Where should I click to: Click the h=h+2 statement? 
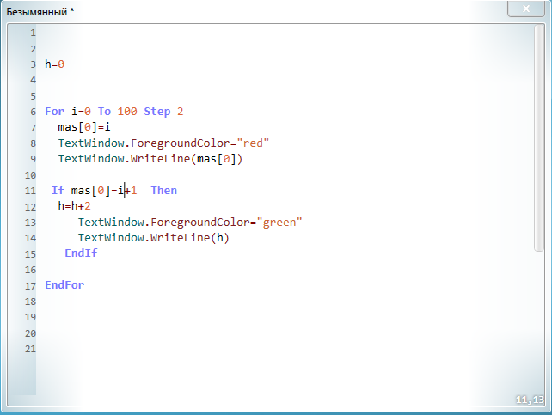(75, 206)
